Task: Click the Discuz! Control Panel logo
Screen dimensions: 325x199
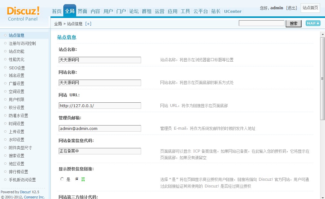Action: [x=23, y=13]
